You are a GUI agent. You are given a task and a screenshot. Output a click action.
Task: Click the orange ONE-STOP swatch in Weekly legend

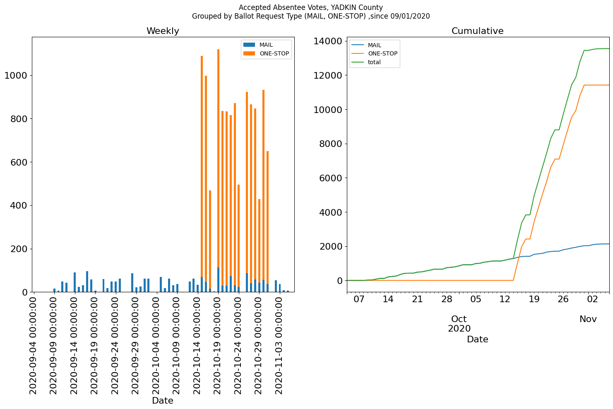[250, 53]
